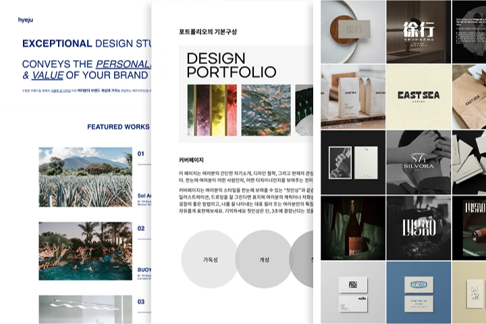Click the 개성 circle
Screen dimensions: 486x324
click(264, 259)
